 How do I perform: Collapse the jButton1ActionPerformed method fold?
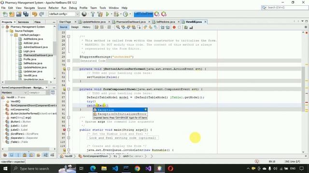(69, 69)
